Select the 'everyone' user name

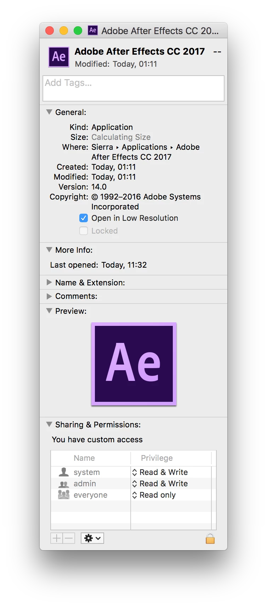tap(90, 495)
